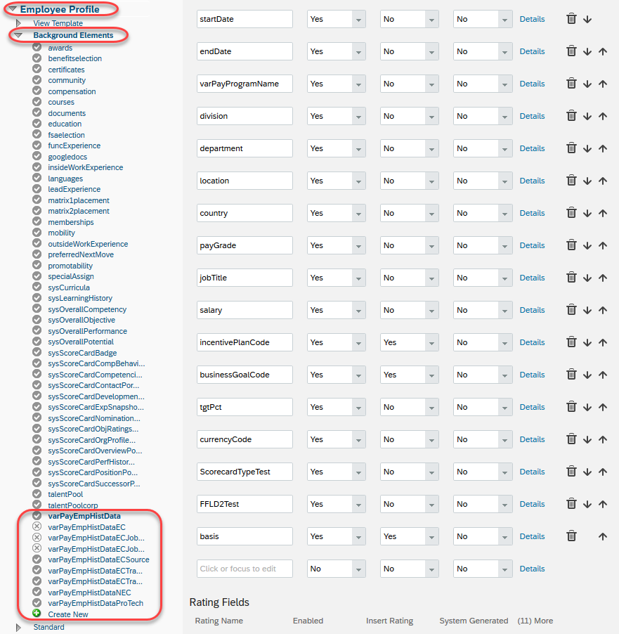Screen dimensions: 619x634
Task: Delete the startDate field row
Action: pyautogui.click(x=571, y=18)
